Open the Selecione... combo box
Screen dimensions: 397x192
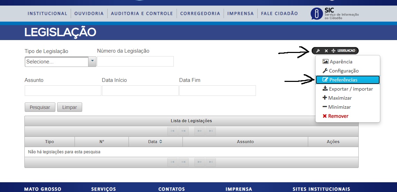[61, 62]
